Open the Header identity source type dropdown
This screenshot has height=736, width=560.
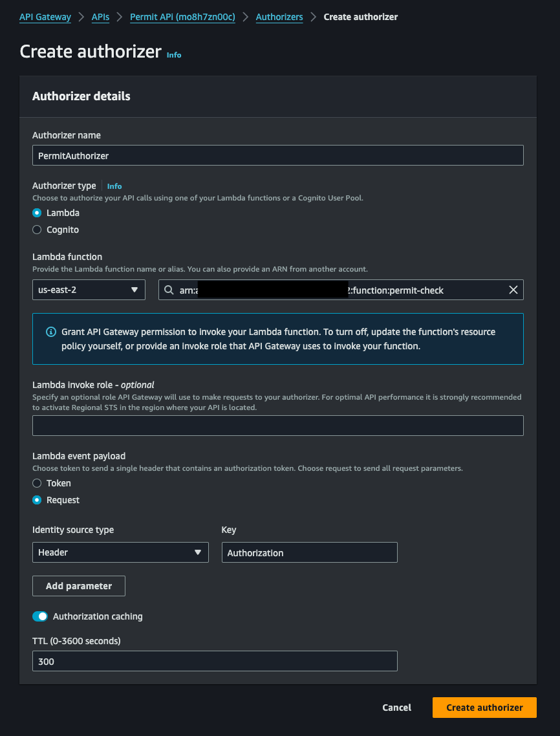[120, 552]
